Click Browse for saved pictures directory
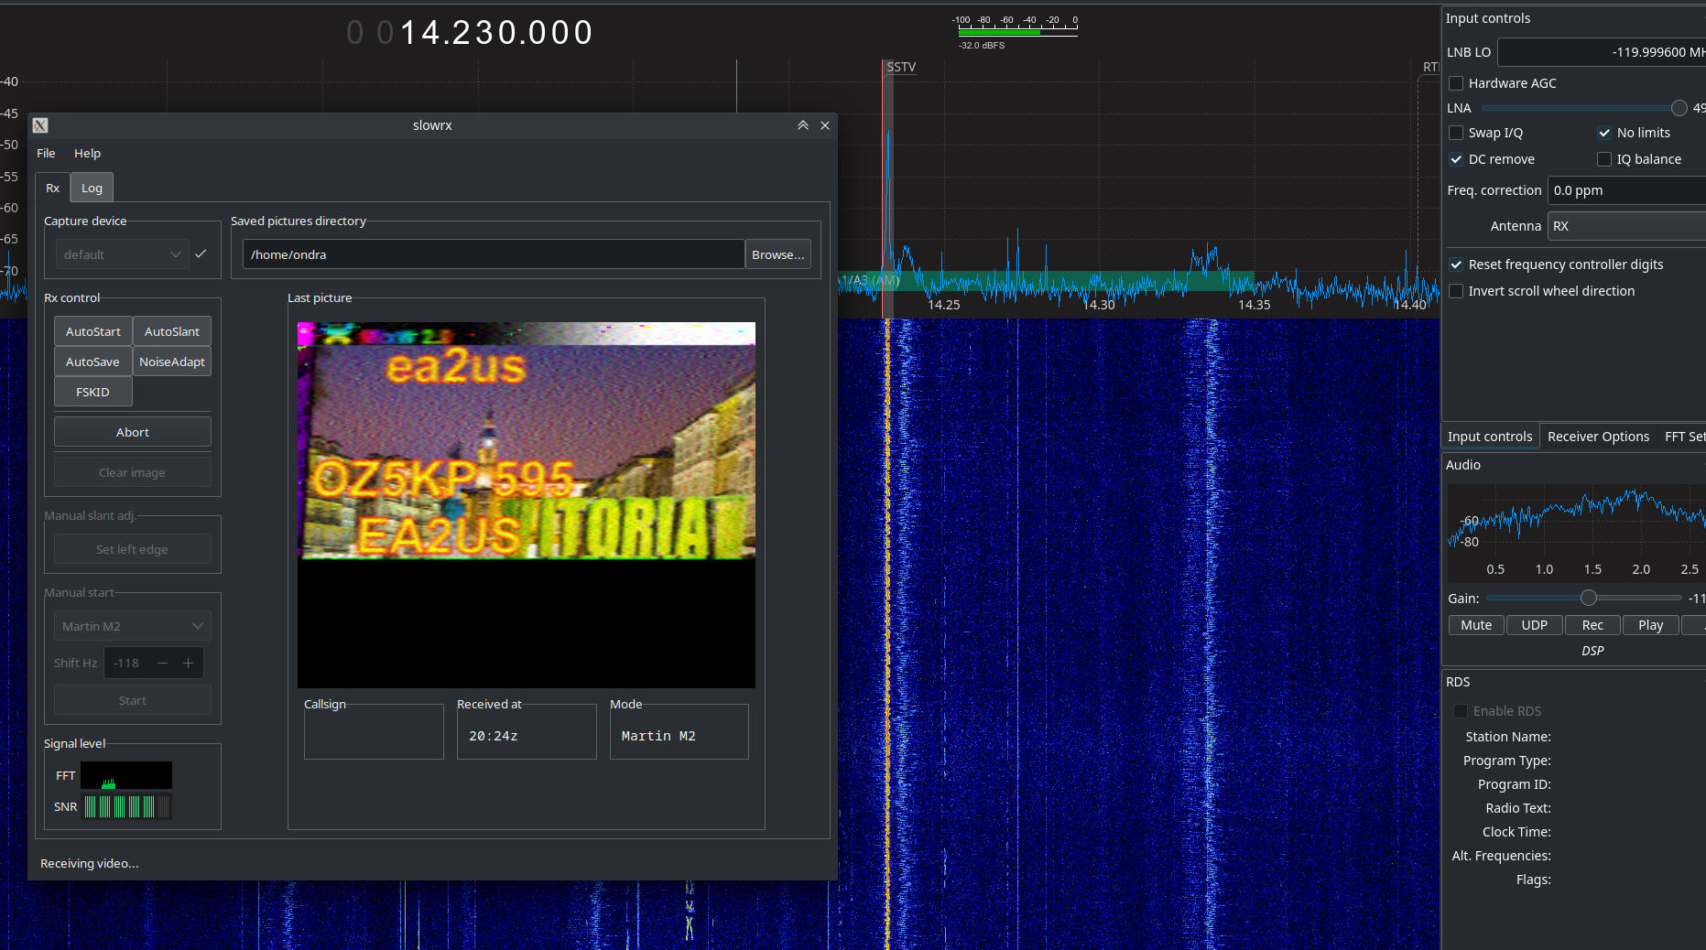Viewport: 1706px width, 950px height. coord(777,254)
